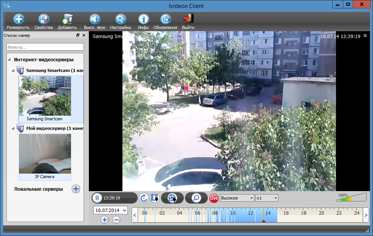Click the Развернуть toolbar icon

[x=18, y=19]
